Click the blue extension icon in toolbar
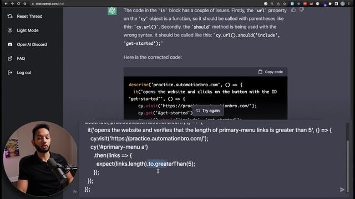355x199 pixels. 292,4
